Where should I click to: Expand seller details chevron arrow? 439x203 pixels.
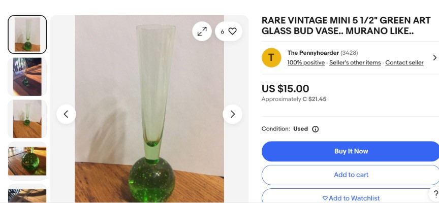click(x=434, y=57)
